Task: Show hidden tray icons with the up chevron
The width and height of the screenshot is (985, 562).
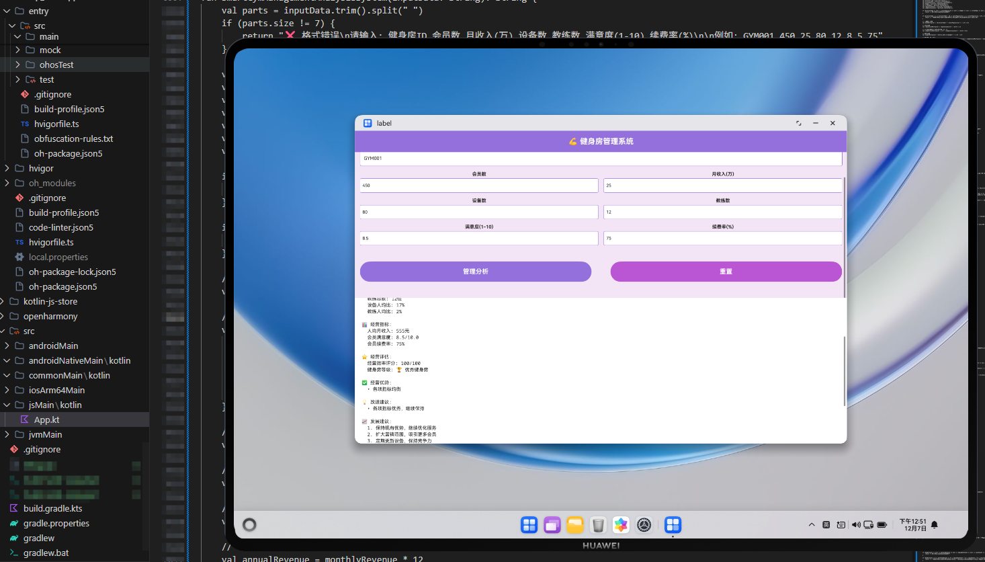Action: coord(812,525)
